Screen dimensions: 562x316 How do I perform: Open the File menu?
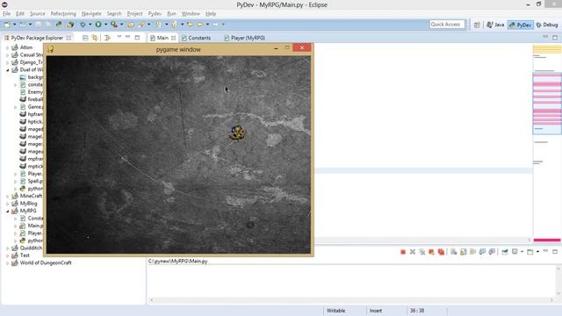(x=6, y=14)
